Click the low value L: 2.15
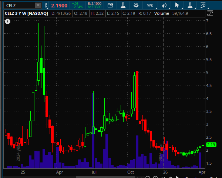Screen dimensions: 222x178 pos(113,13)
